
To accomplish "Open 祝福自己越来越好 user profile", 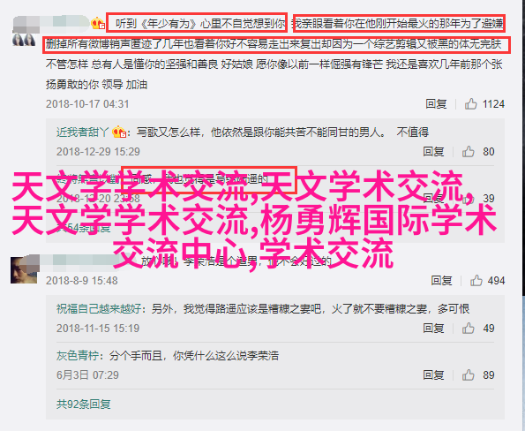I will tap(99, 308).
